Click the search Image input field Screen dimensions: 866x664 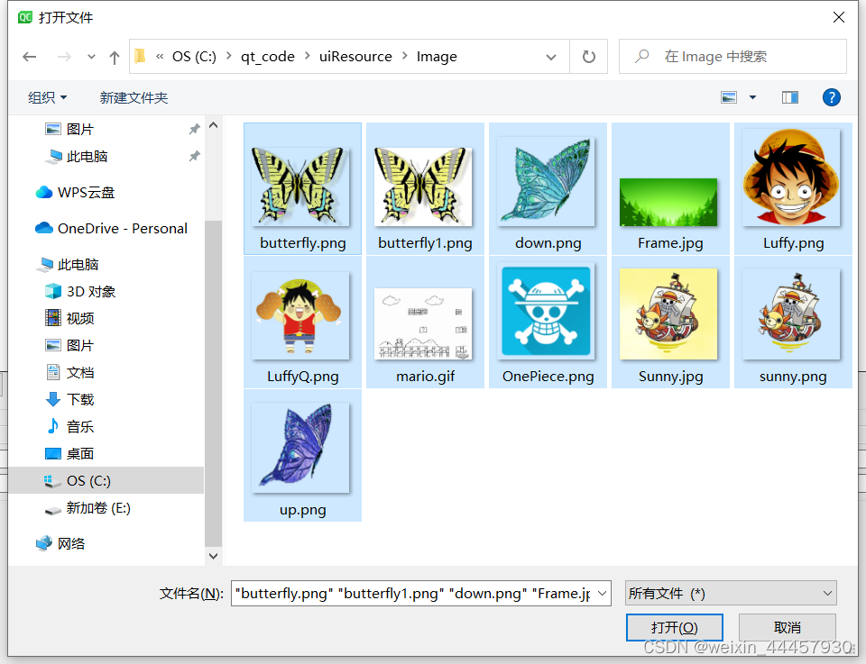pyautogui.click(x=732, y=56)
